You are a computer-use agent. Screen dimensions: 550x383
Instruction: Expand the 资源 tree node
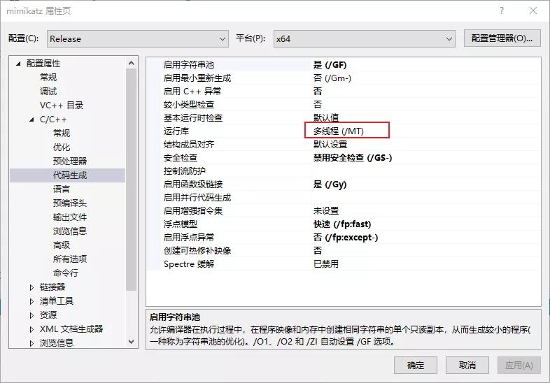pyautogui.click(x=31, y=315)
